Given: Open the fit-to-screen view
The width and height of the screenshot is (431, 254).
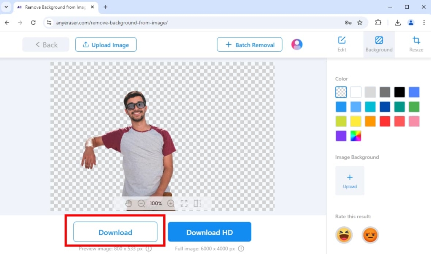Looking at the screenshot, I should click(x=184, y=204).
